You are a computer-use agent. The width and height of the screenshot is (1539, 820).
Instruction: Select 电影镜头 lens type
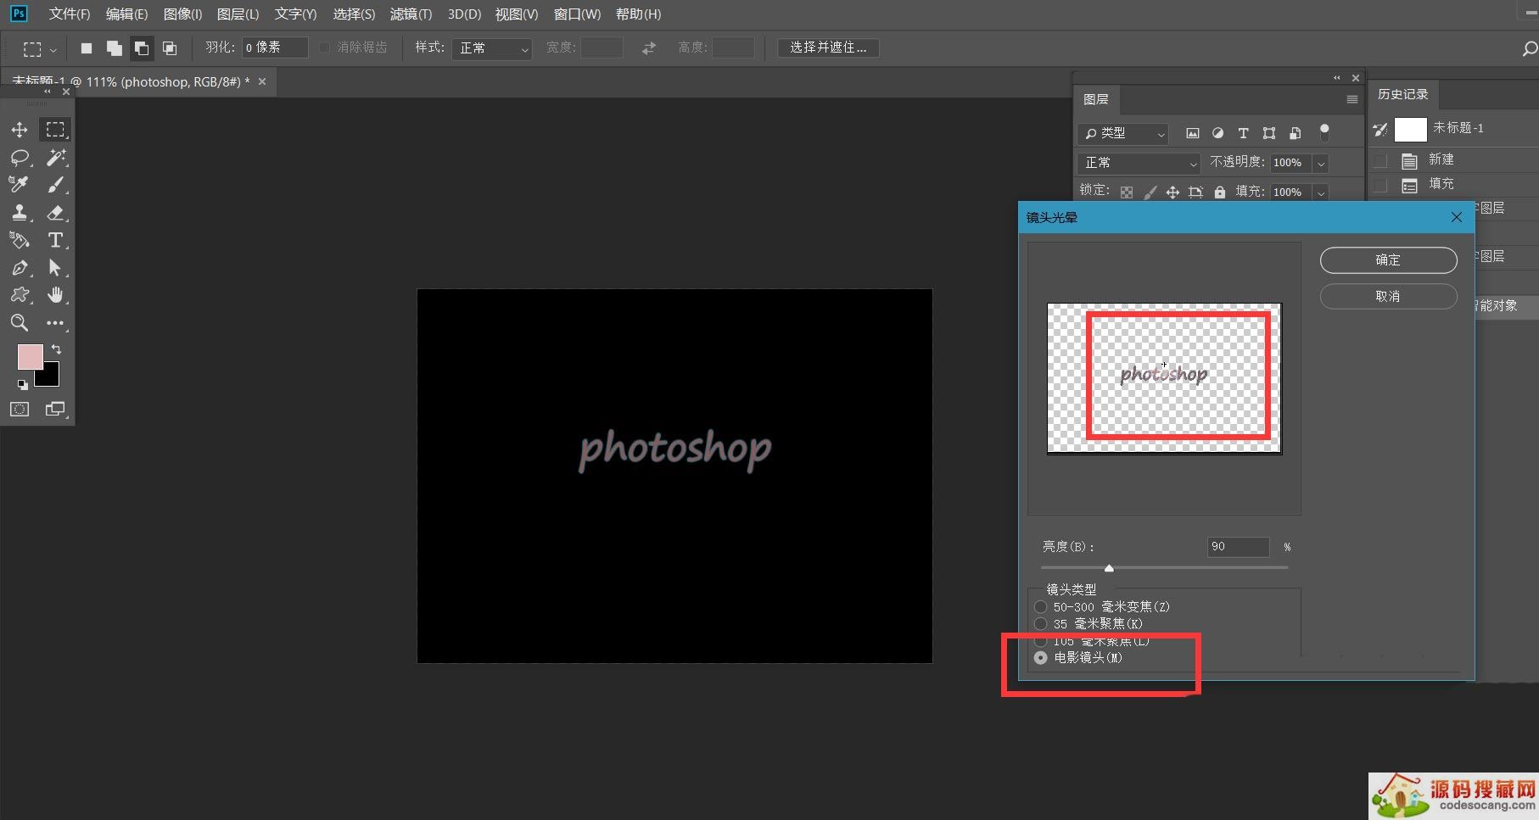pyautogui.click(x=1041, y=658)
